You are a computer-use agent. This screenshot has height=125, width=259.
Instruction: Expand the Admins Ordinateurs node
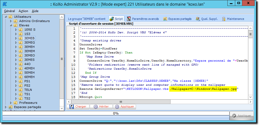click(x=11, y=21)
